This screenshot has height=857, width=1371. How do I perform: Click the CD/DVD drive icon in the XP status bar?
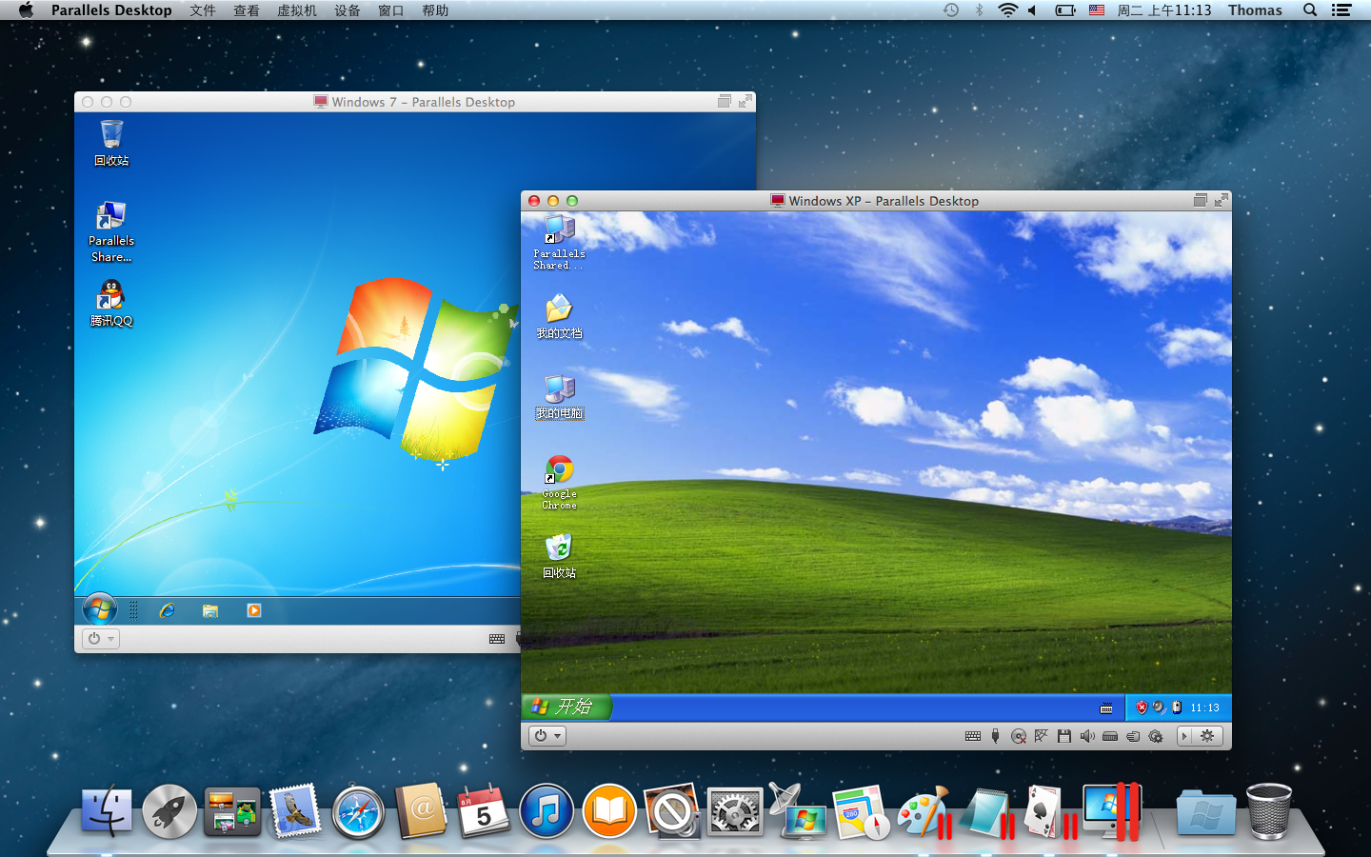pos(1018,736)
